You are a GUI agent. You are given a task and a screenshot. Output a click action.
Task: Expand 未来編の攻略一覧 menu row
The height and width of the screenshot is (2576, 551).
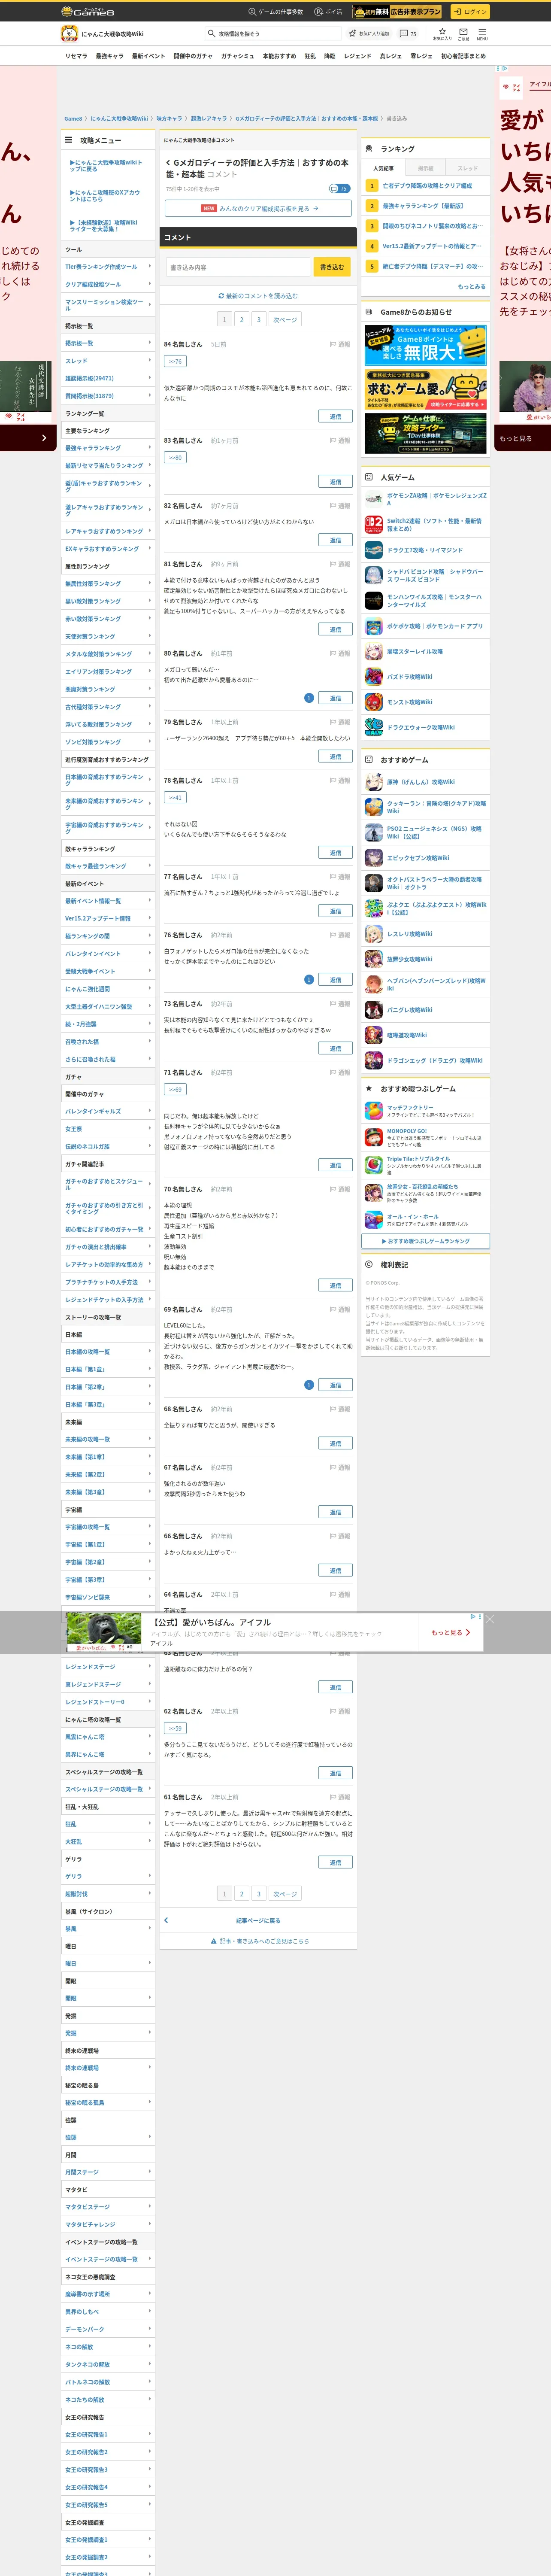click(108, 1439)
